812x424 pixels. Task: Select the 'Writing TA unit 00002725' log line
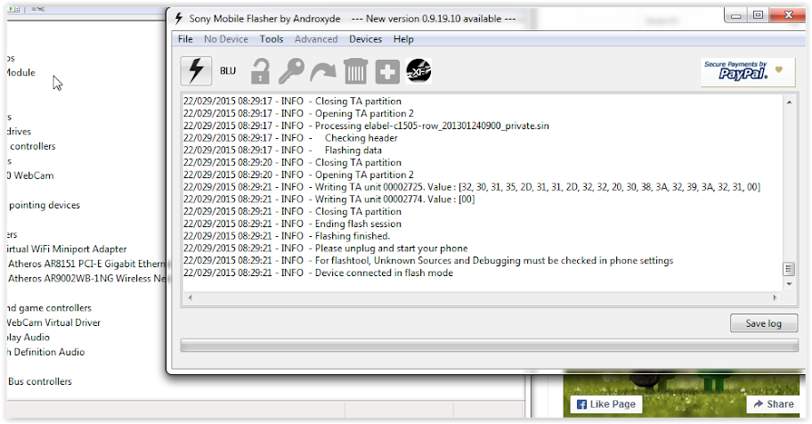coord(472,187)
